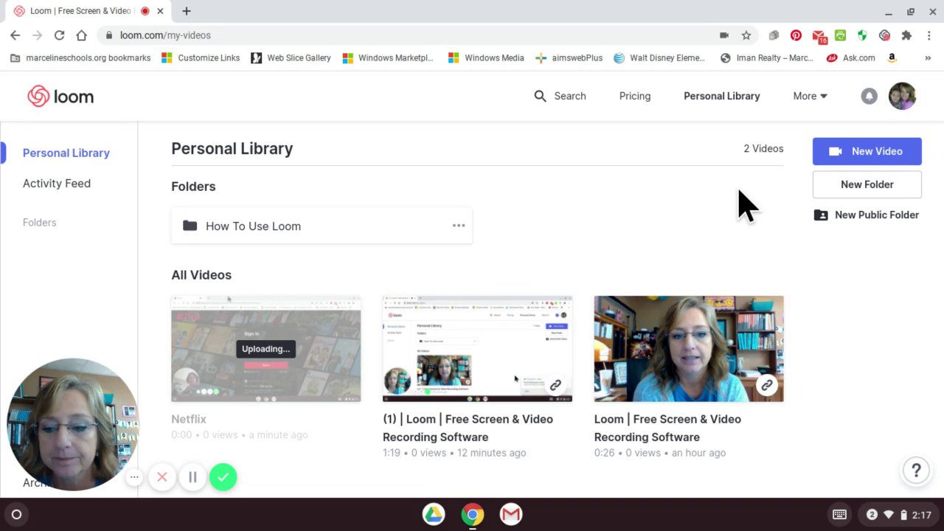Open 0:26 Loom | Free Screen video title

(x=667, y=428)
